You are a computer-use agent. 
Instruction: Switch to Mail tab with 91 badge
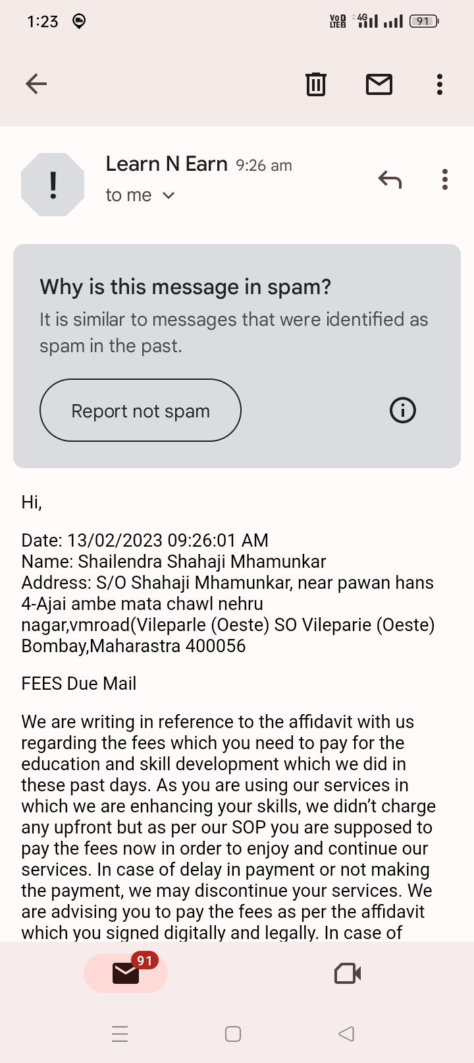tap(126, 973)
